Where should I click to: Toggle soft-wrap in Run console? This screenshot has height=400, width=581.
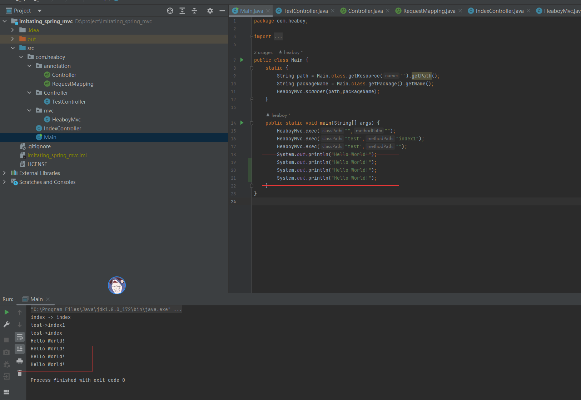pyautogui.click(x=20, y=337)
